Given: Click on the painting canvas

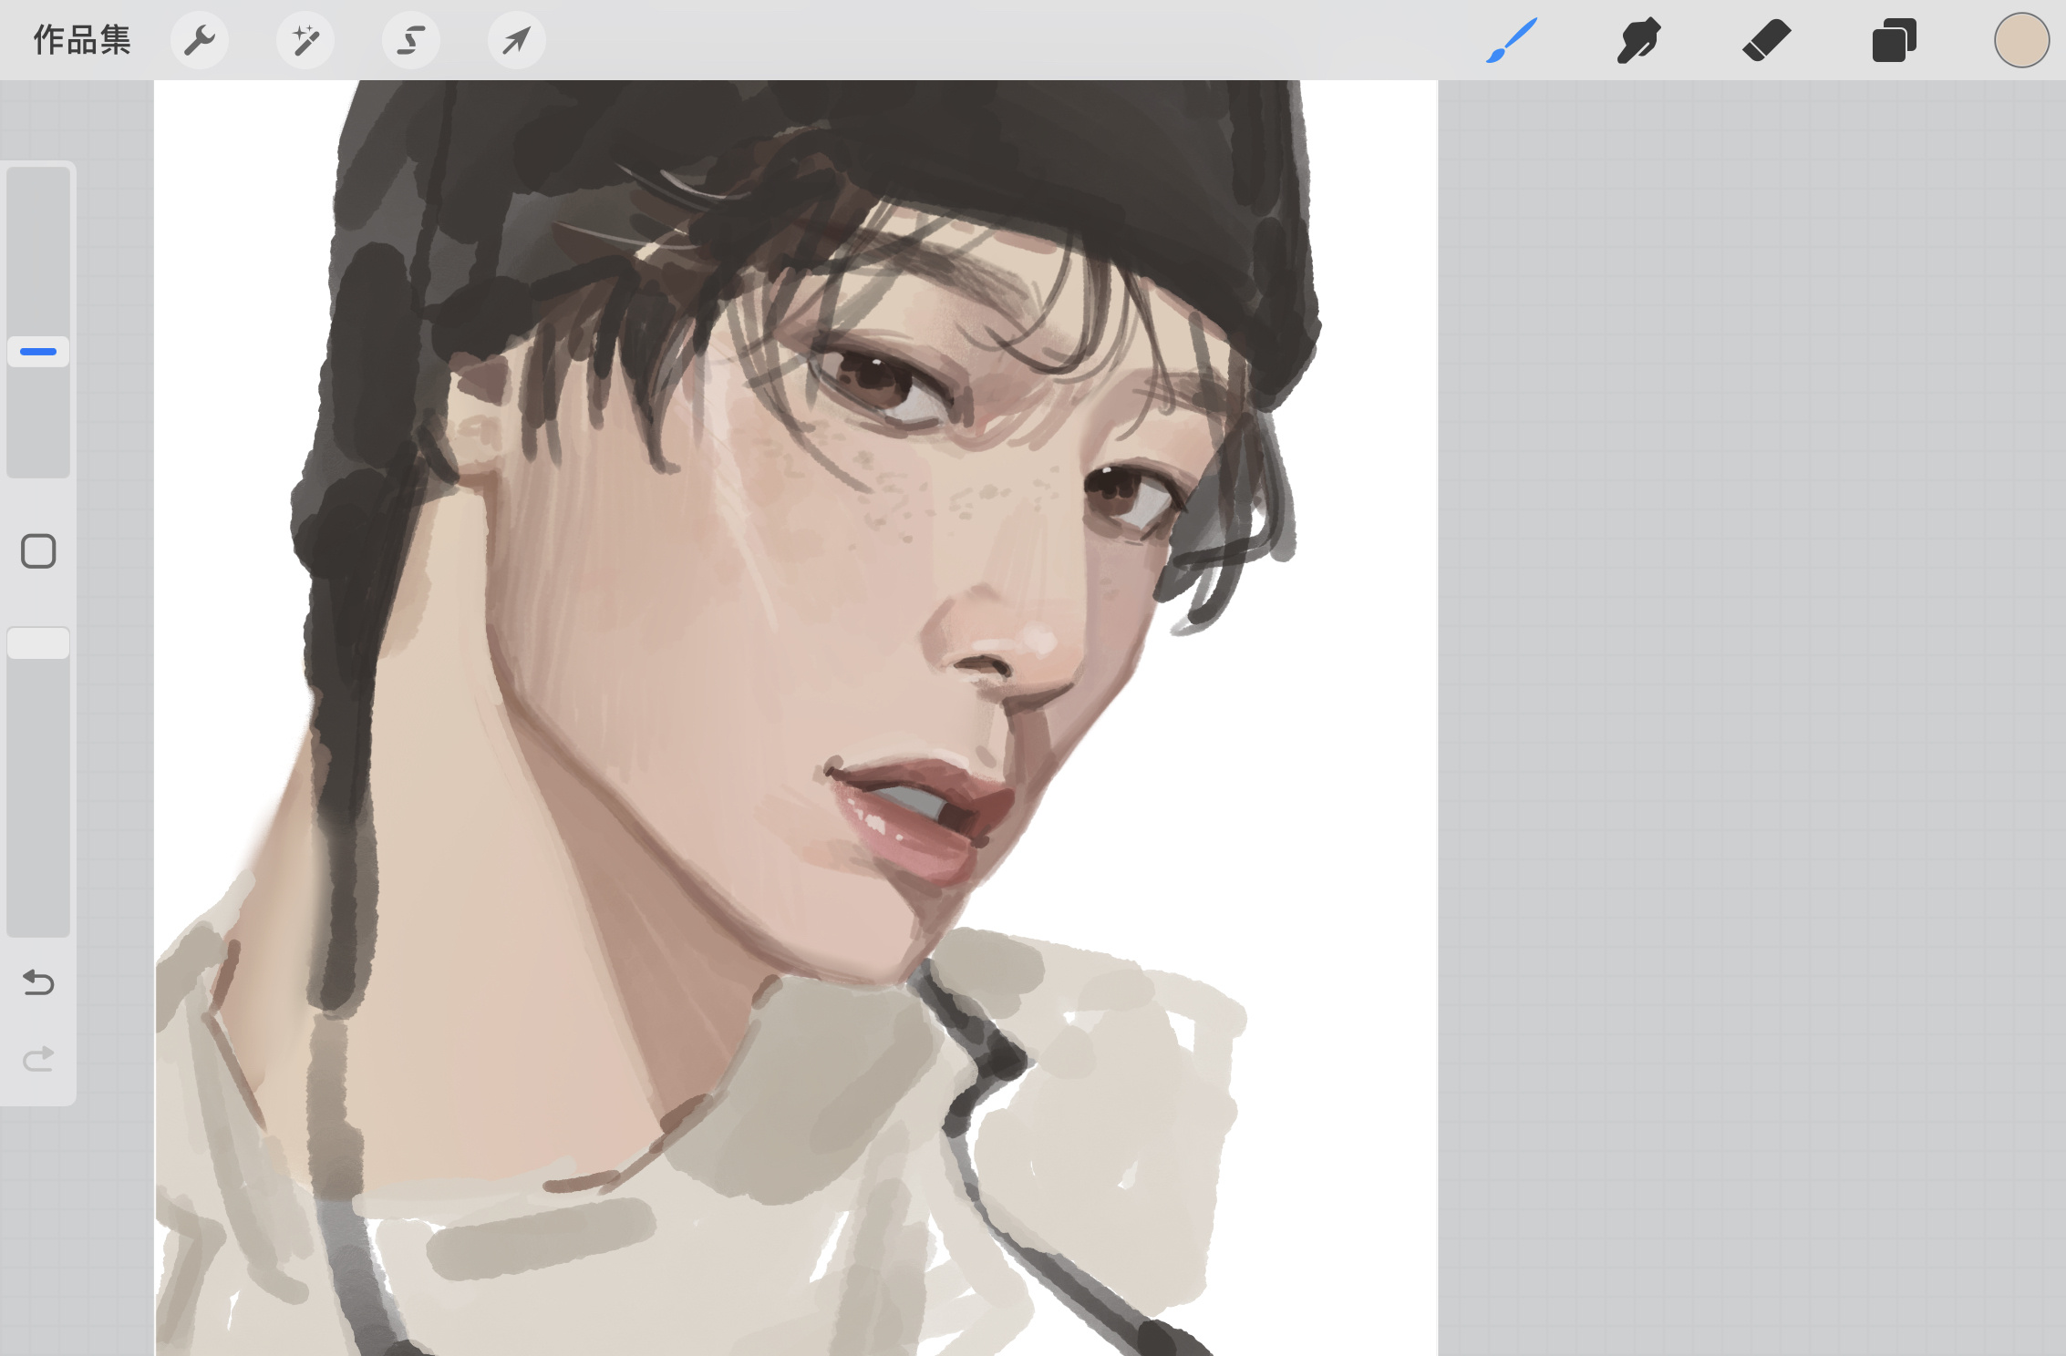Looking at the screenshot, I should [796, 718].
